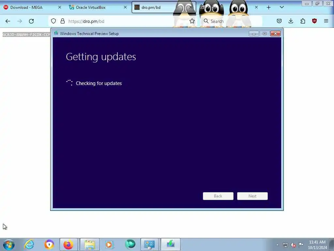This screenshot has height=251, width=334.
Task: Reload the dro.pm page
Action: coord(31,21)
